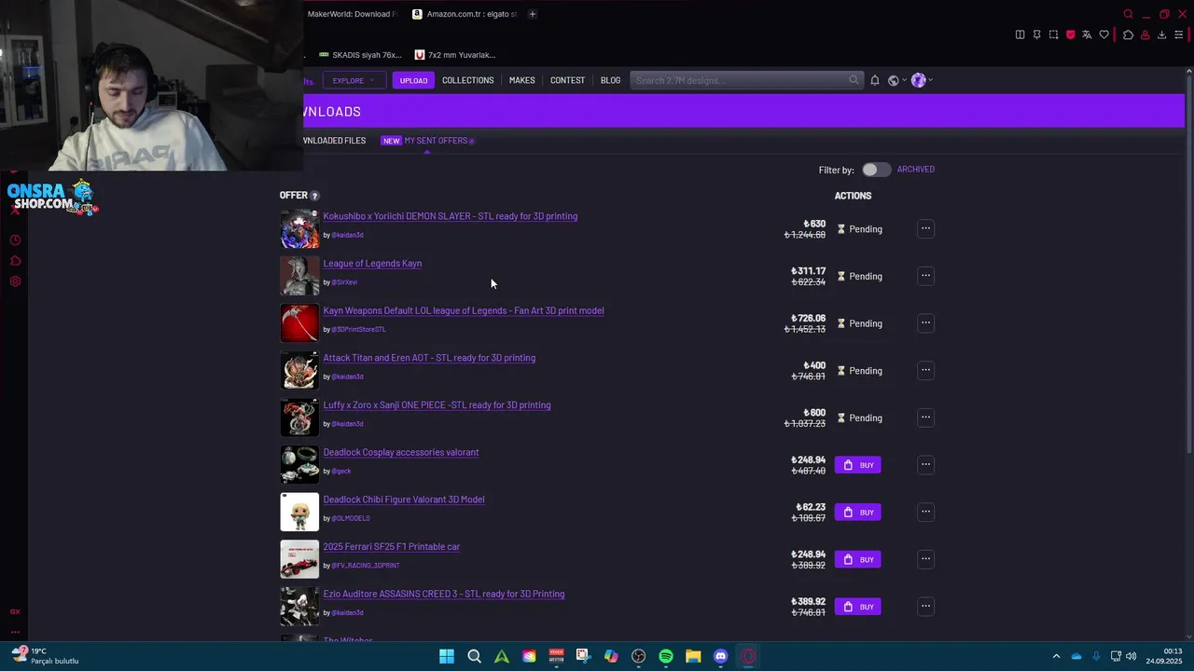Image resolution: width=1194 pixels, height=671 pixels.
Task: Open Attack Titan and Eren AOT link
Action: [x=429, y=358]
